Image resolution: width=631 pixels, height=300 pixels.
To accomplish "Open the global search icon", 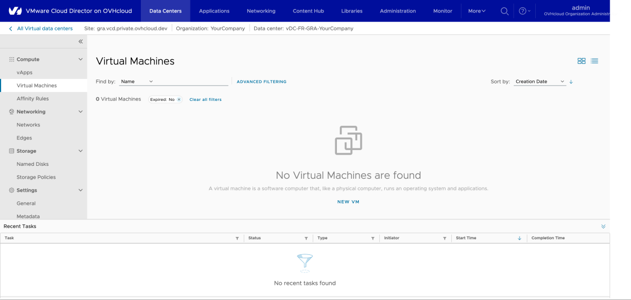I will pos(505,11).
